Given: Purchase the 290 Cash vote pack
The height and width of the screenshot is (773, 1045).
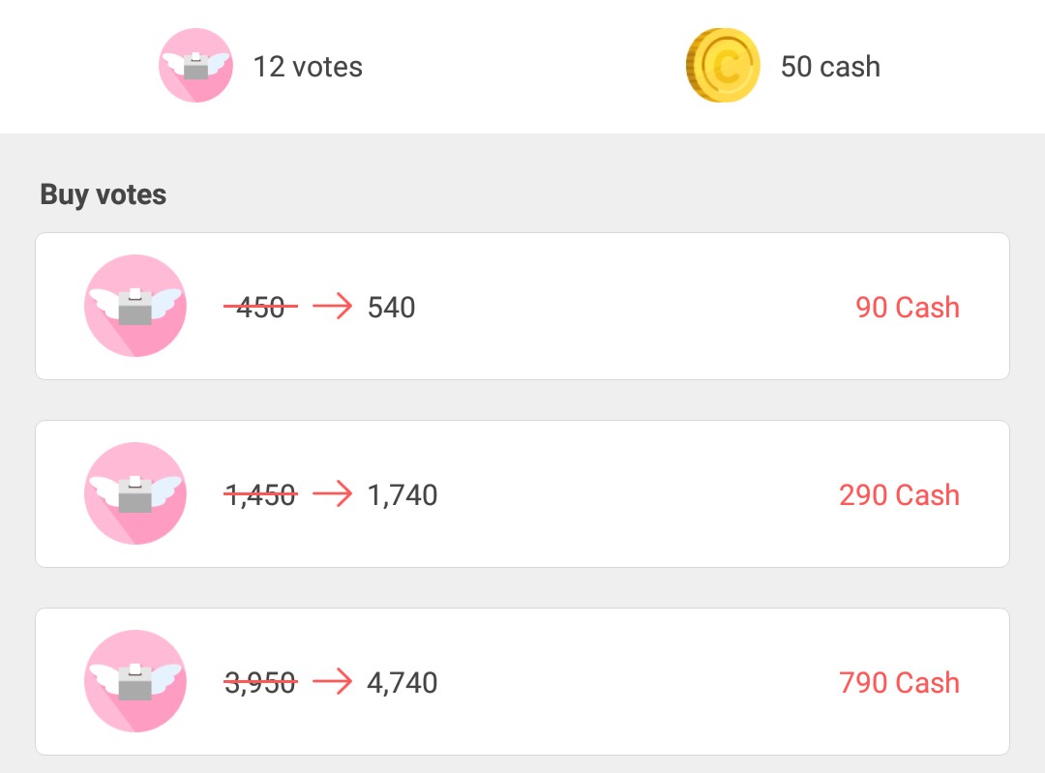Looking at the screenshot, I should [899, 495].
